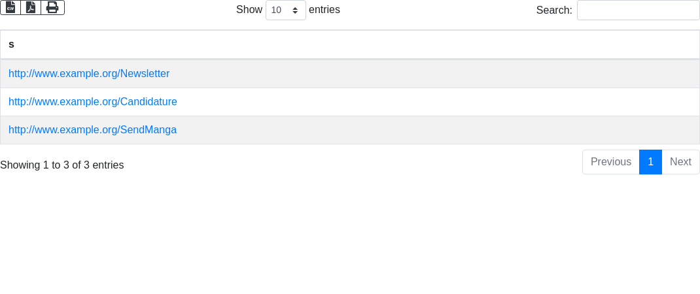
Task: Click the "entries" label after dropdown
Action: (324, 10)
